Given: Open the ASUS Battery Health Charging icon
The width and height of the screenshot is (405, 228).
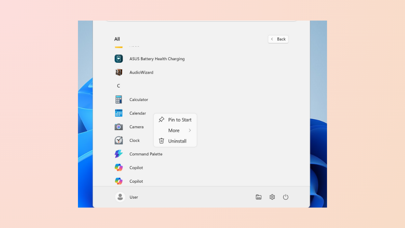Looking at the screenshot, I should coord(118,59).
